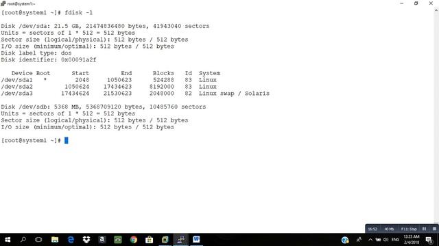Click the '/dev/sda1' partition row
The width and height of the screenshot is (439, 246).
109,80
